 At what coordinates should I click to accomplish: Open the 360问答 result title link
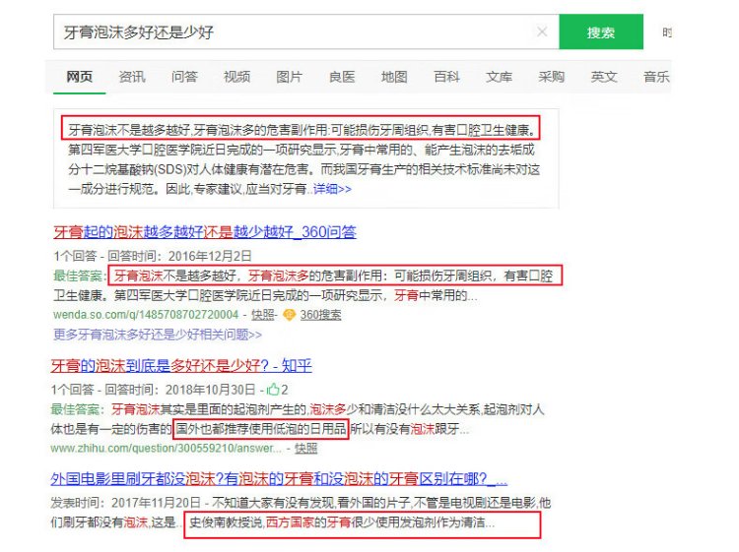click(204, 232)
